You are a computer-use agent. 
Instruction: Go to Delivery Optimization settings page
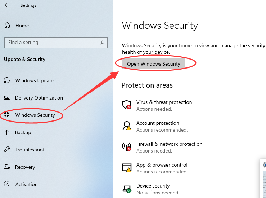click(39, 98)
